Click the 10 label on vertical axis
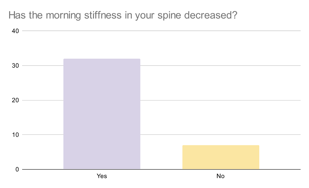309x188 pixels. [16, 135]
